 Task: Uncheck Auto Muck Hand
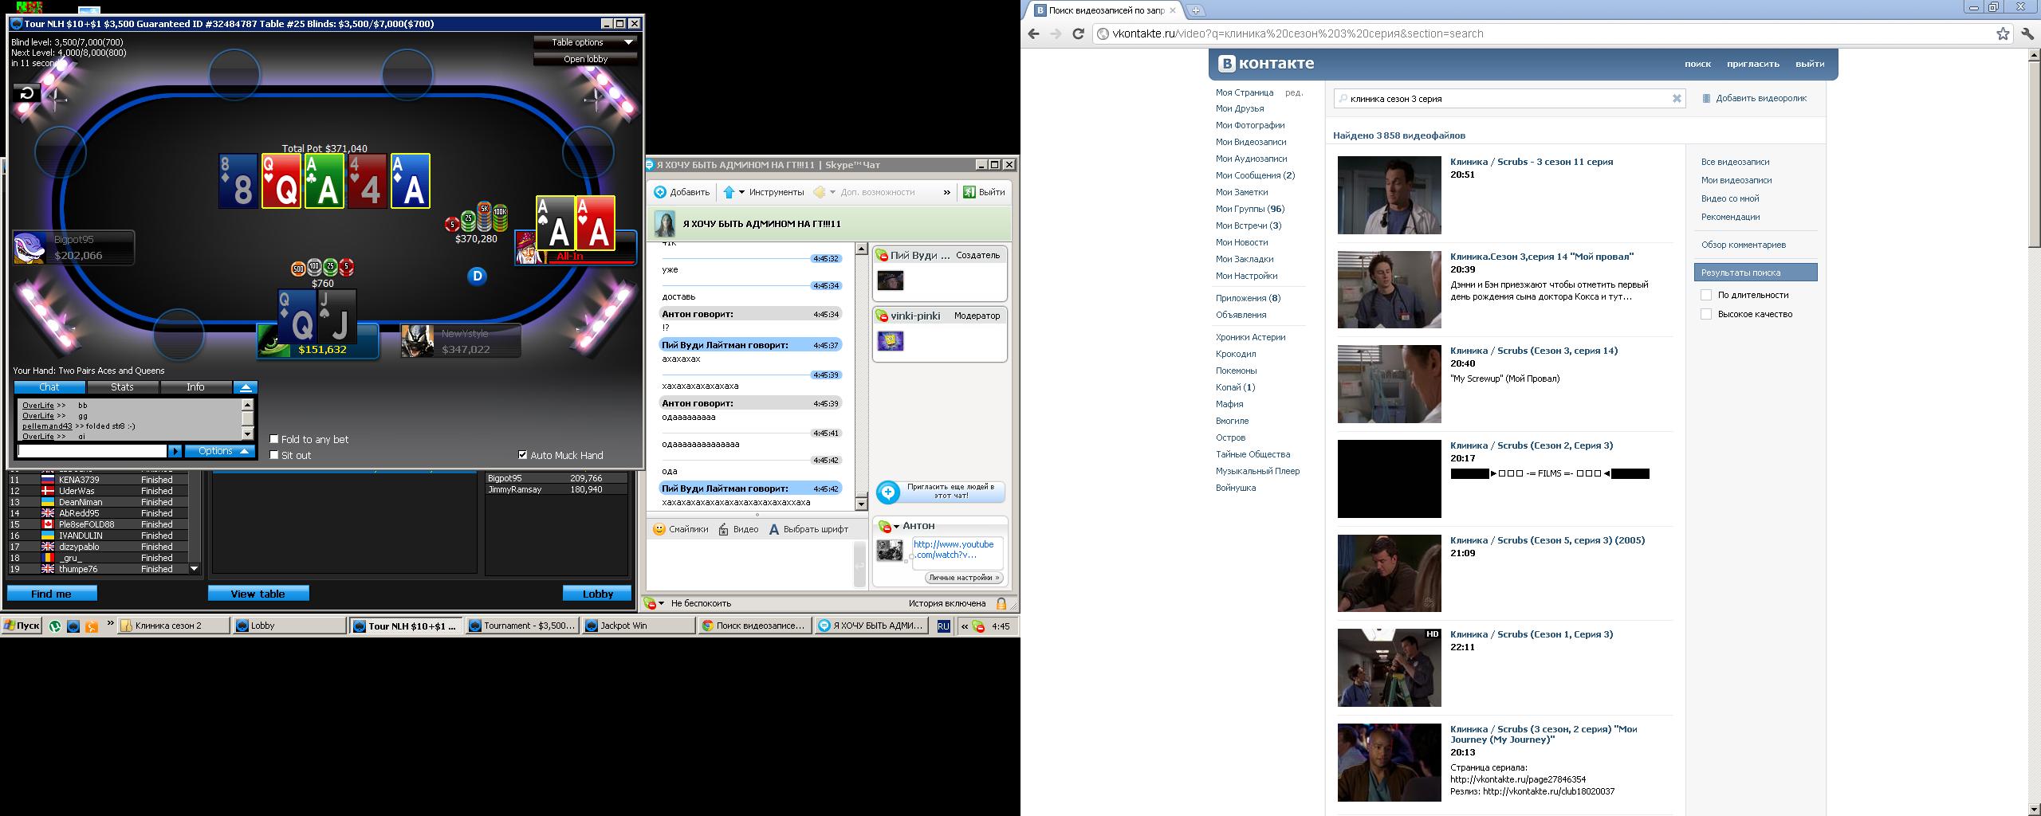tap(523, 455)
